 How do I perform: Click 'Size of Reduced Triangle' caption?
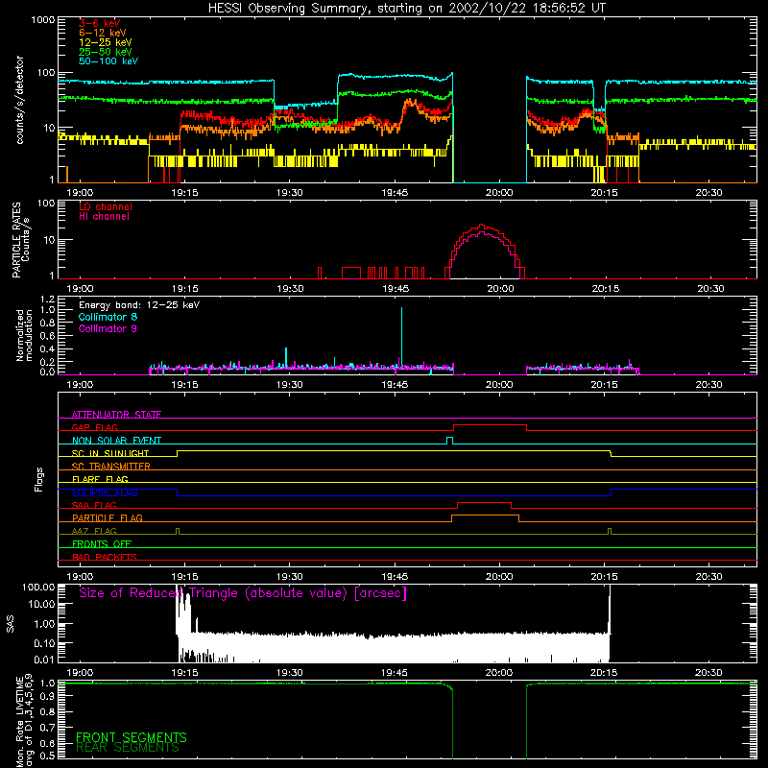(x=243, y=593)
